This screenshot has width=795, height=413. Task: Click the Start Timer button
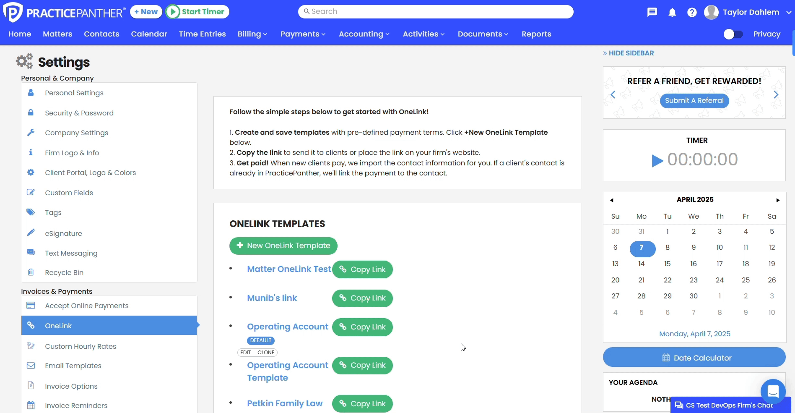197,12
